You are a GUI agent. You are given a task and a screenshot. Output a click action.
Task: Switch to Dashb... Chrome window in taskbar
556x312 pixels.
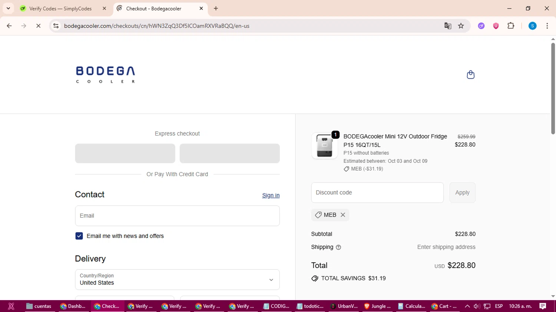[x=73, y=306]
